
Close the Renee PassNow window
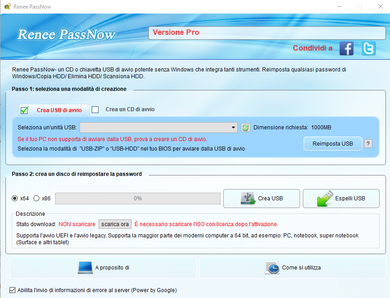[381, 6]
